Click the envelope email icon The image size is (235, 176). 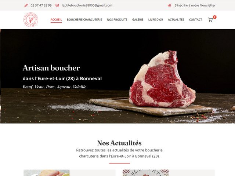(57, 5)
